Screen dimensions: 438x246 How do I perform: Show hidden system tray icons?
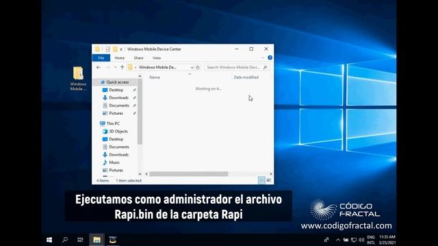pos(338,240)
